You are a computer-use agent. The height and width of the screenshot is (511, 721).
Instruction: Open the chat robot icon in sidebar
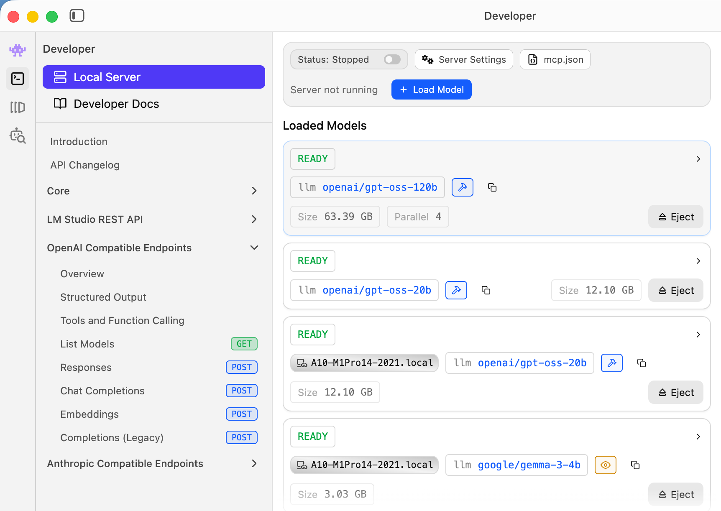tap(18, 51)
